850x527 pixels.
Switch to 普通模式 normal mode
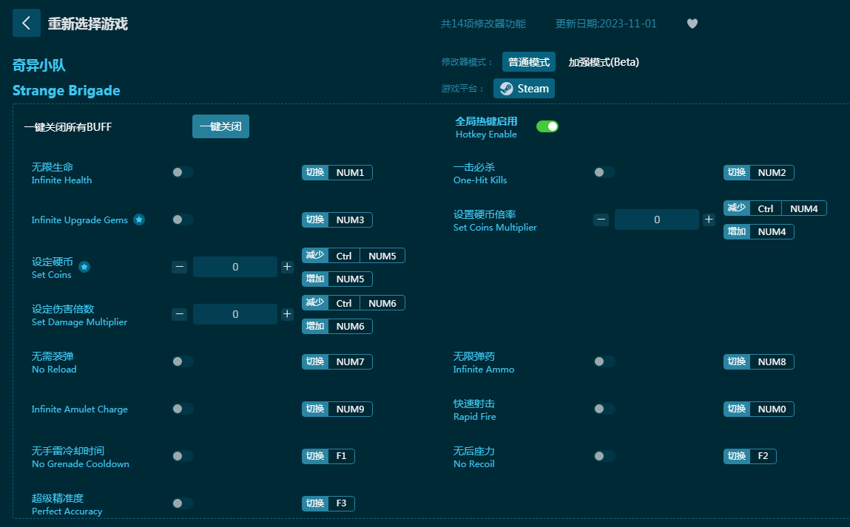pyautogui.click(x=529, y=62)
